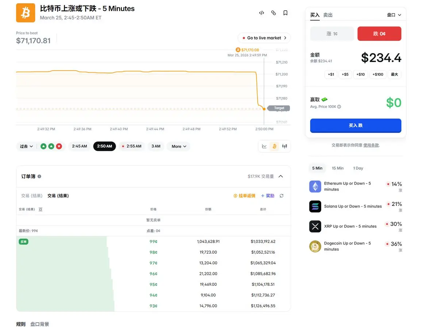Choose the 涨 1¢ outcome

pos(332,34)
